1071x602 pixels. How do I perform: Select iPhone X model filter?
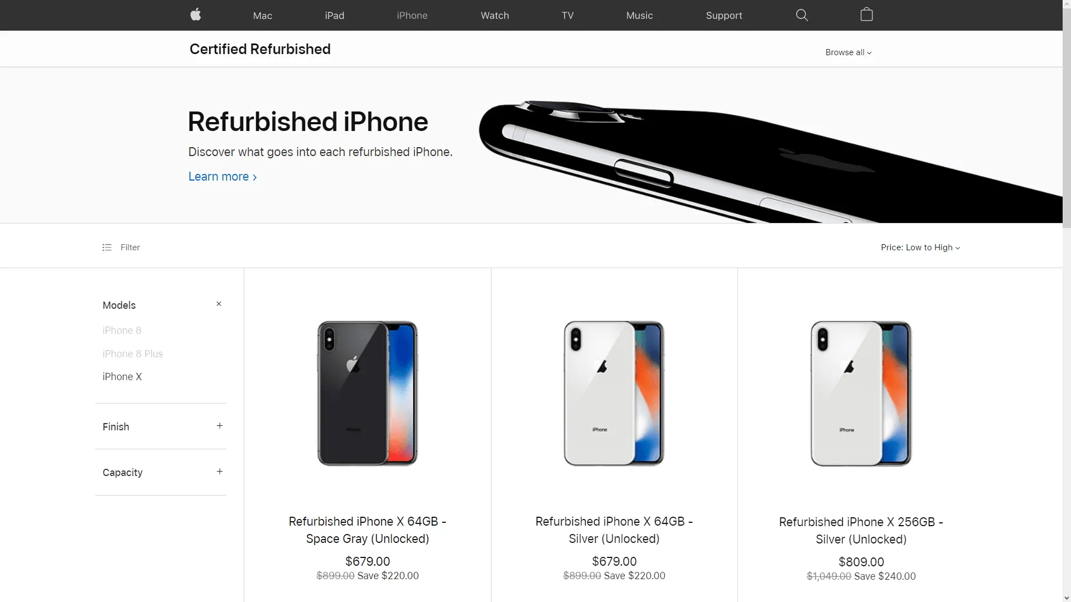122,376
